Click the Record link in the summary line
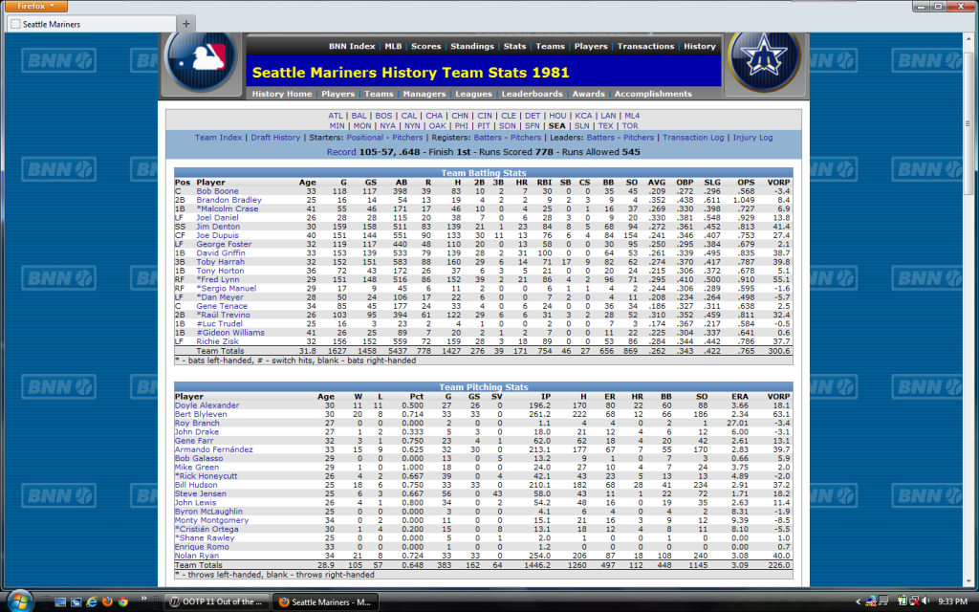The image size is (979, 612). click(x=341, y=152)
